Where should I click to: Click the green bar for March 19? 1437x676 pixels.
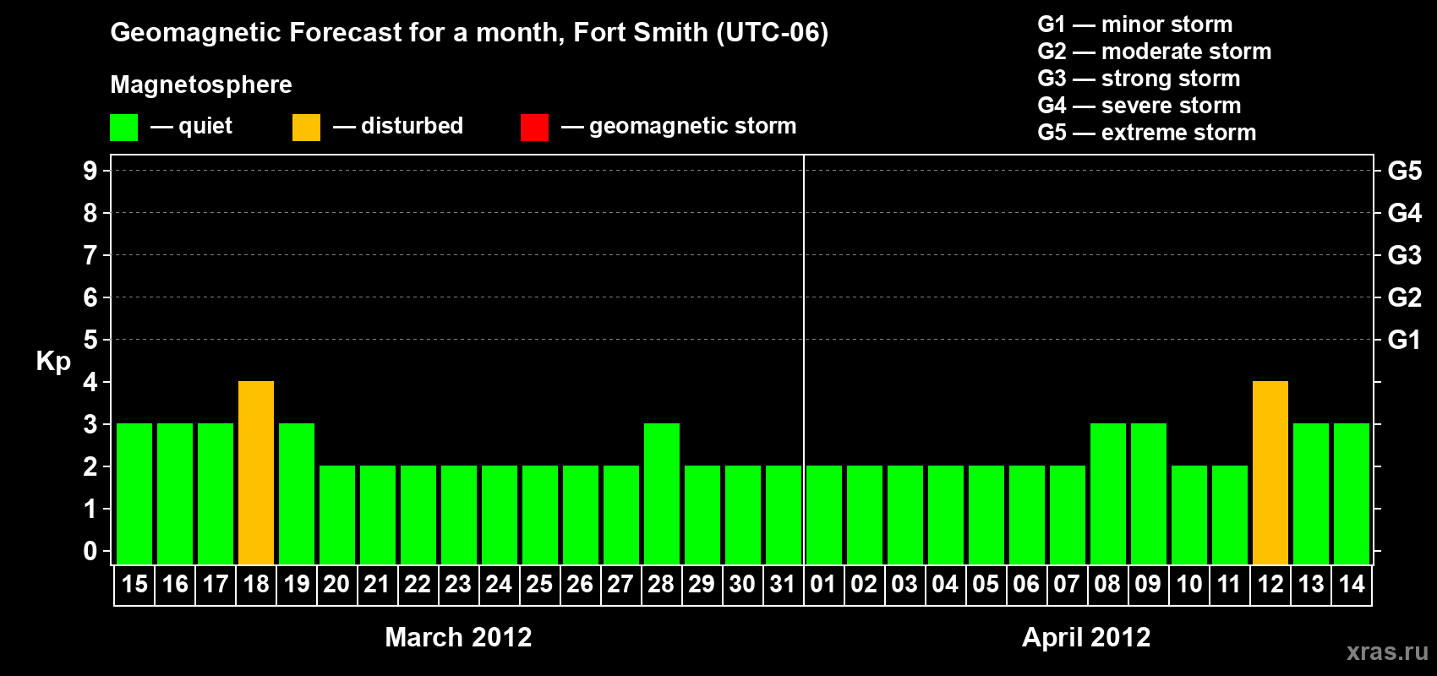[297, 493]
